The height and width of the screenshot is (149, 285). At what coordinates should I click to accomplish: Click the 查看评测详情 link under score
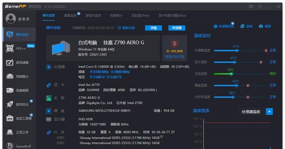point(175,57)
